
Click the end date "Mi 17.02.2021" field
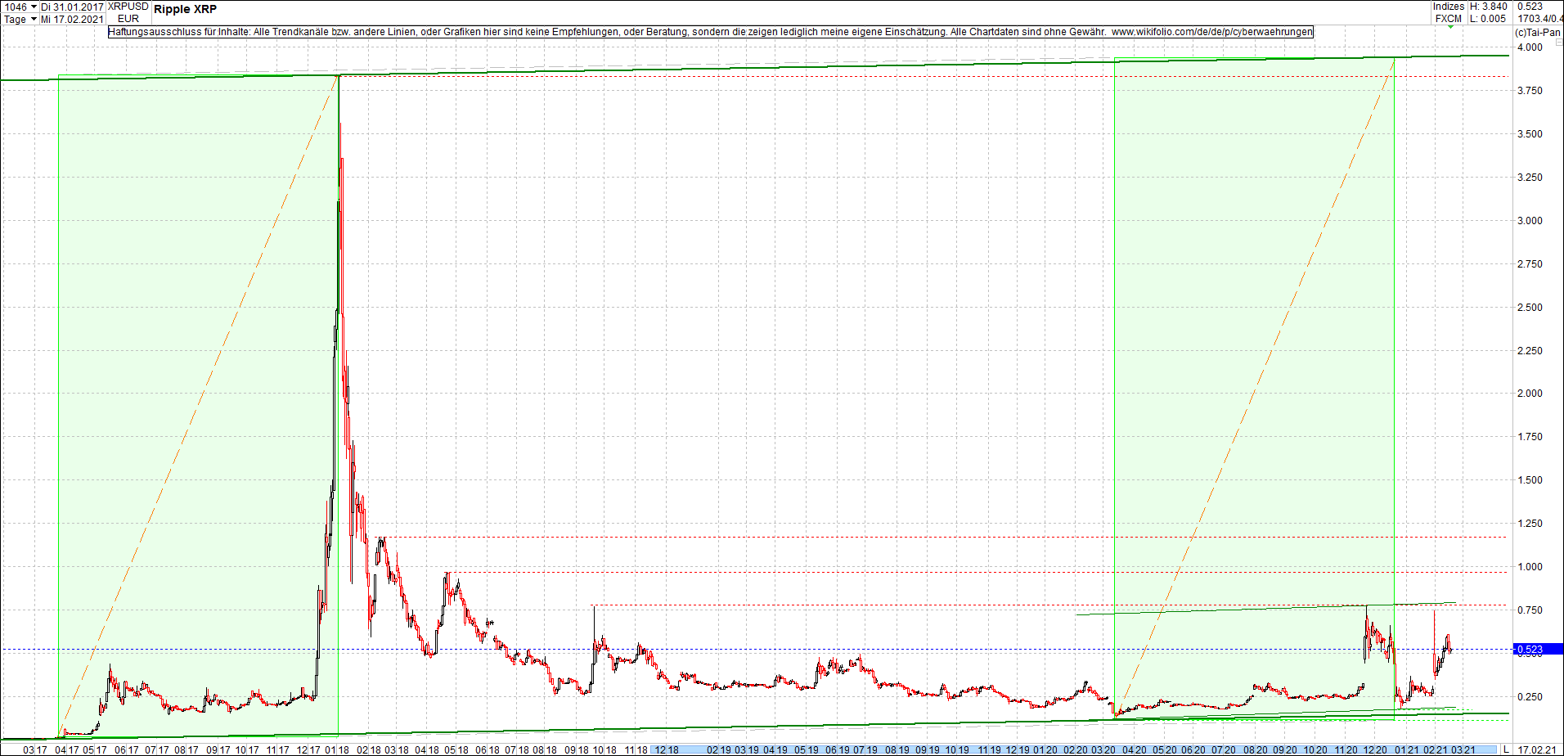(x=72, y=19)
